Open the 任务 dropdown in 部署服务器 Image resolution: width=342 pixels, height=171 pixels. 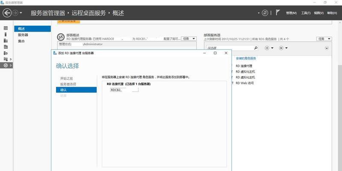coord(324,39)
